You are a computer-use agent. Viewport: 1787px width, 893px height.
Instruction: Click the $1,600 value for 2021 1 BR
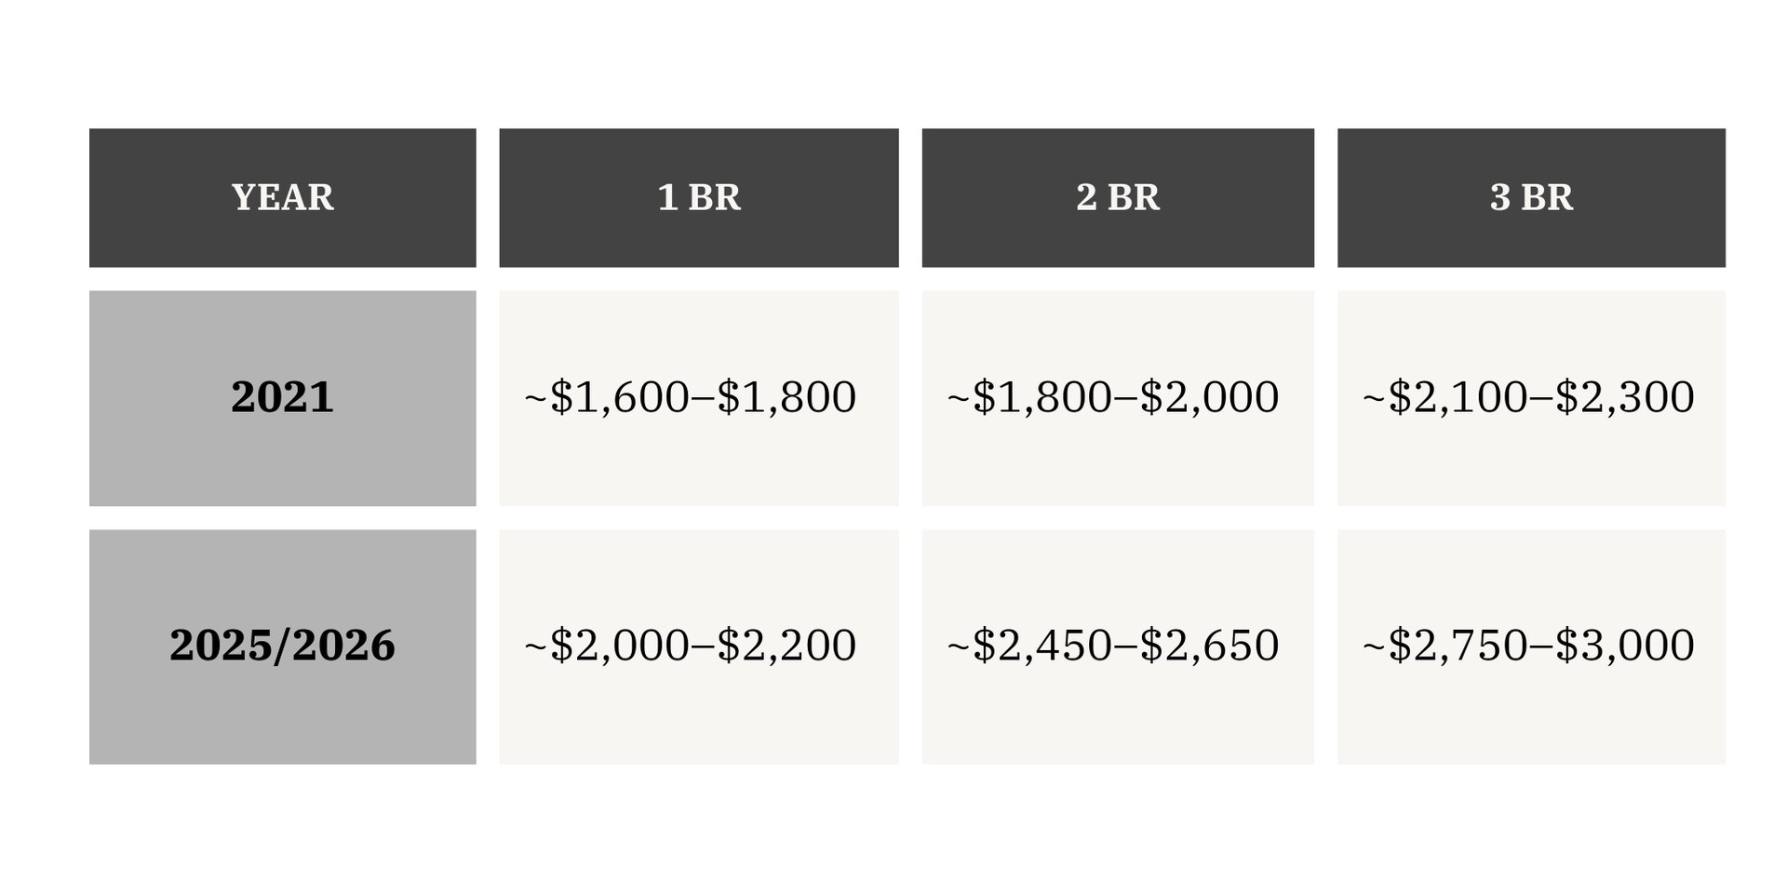619,397
